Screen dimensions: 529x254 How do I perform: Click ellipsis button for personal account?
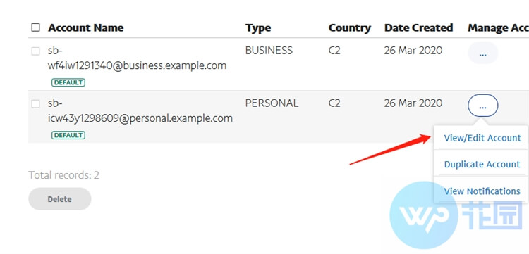click(482, 106)
